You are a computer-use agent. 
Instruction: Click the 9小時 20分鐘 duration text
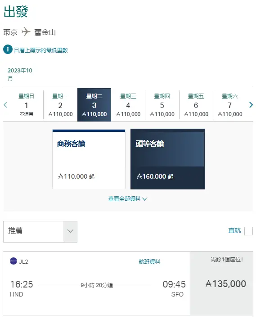tap(97, 285)
